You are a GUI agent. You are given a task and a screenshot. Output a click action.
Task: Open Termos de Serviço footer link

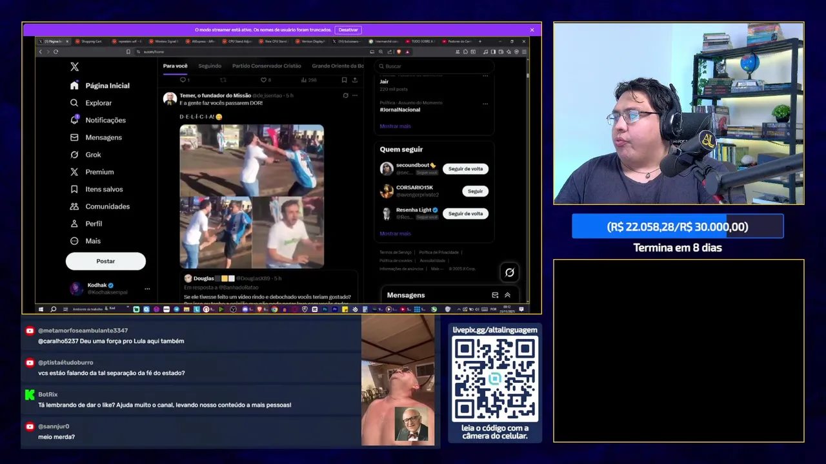coord(395,252)
